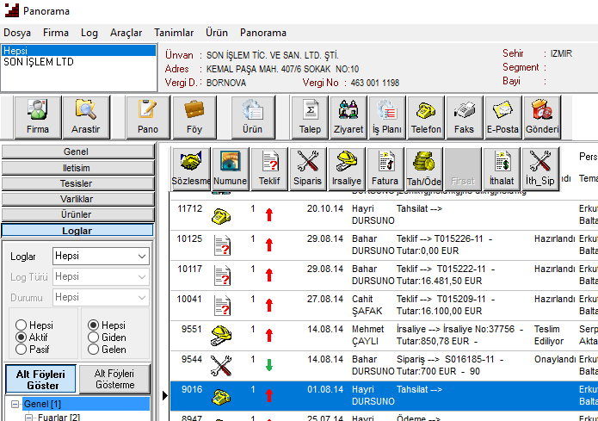Open the Loglar dropdown set to Hepsi
This screenshot has width=598, height=421.
point(101,257)
